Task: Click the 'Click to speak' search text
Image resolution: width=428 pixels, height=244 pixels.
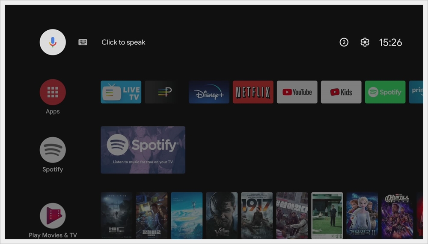Action: click(123, 42)
